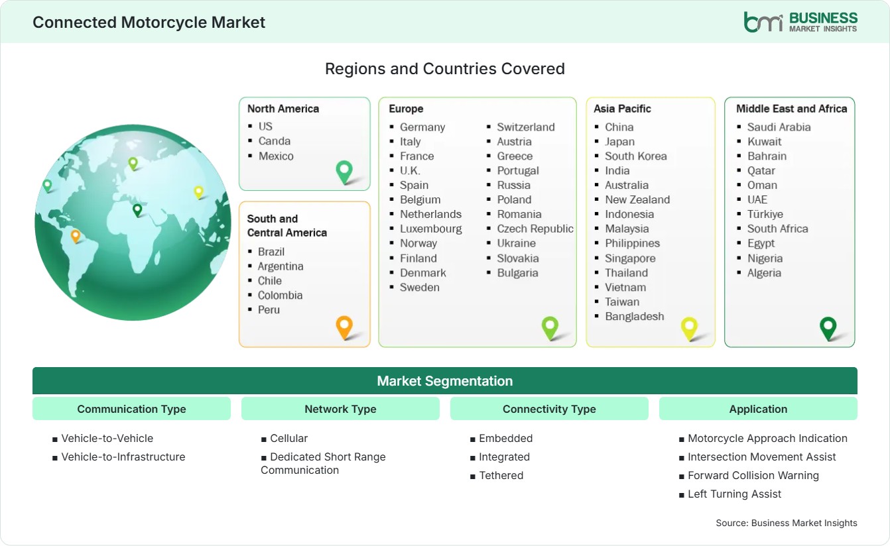
Task: Select the Connectivity Type segment header
Action: 549,409
